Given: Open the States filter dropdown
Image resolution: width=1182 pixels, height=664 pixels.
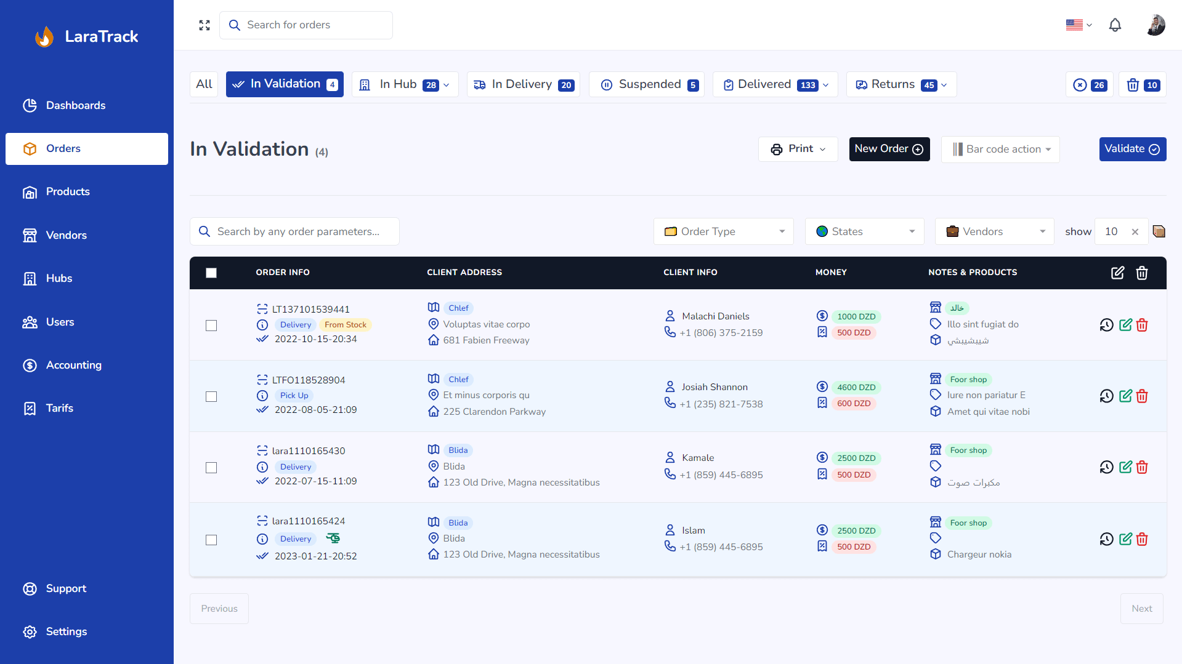Looking at the screenshot, I should coord(864,231).
